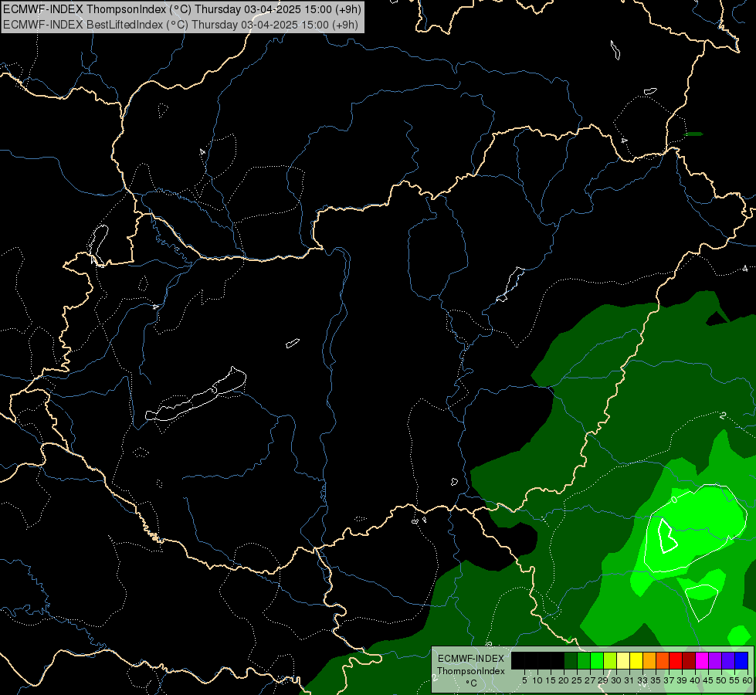The width and height of the screenshot is (756, 695).
Task: Click the legend tick value 60
Action: 748,680
